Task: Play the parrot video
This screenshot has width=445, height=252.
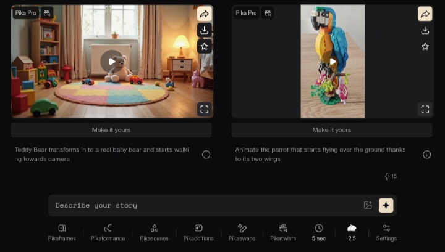Action: click(333, 61)
